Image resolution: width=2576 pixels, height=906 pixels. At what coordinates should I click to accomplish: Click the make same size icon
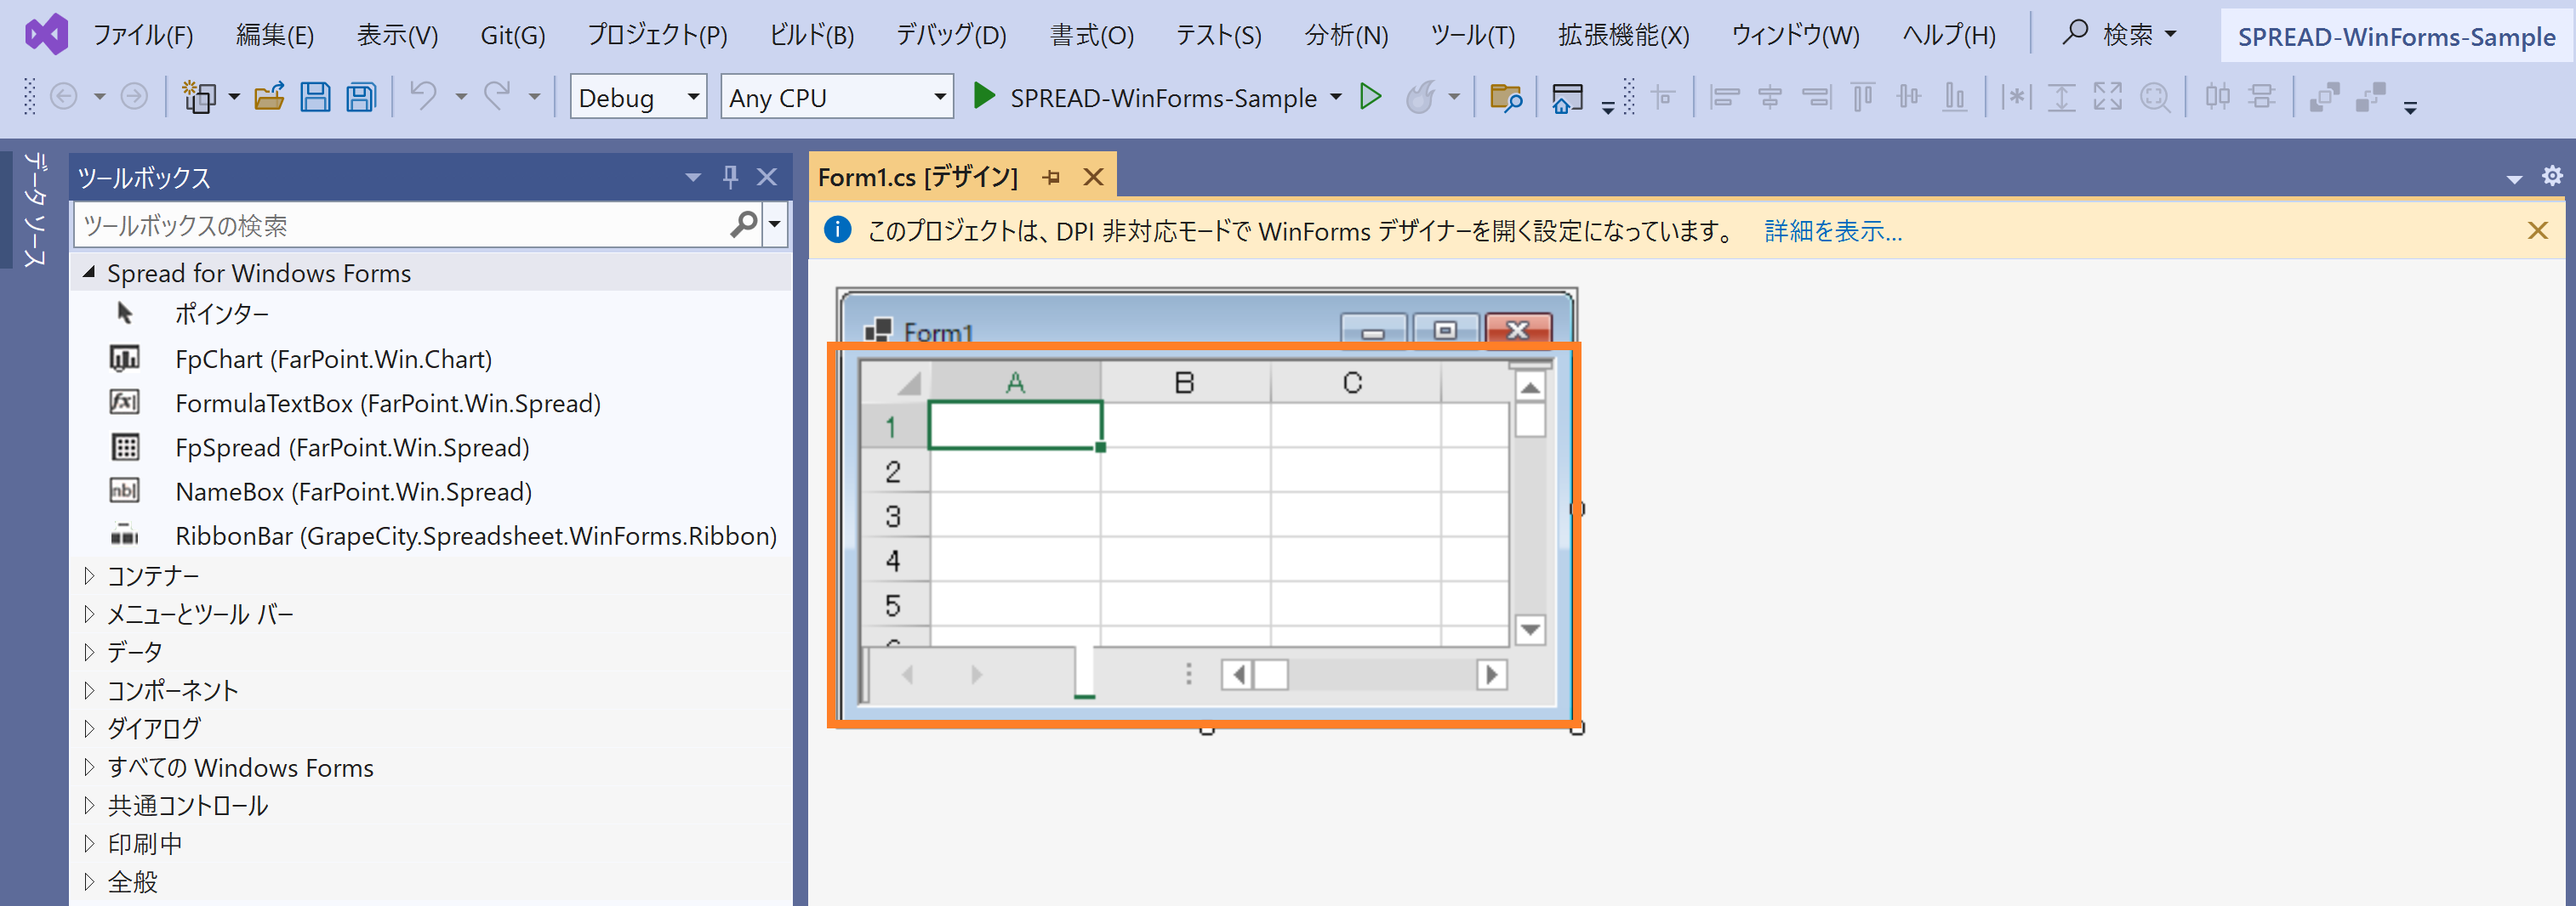click(2107, 97)
